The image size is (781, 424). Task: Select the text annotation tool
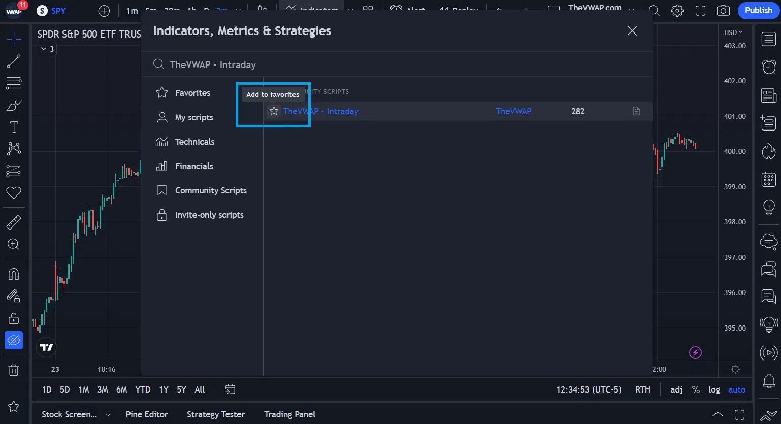pyautogui.click(x=14, y=127)
